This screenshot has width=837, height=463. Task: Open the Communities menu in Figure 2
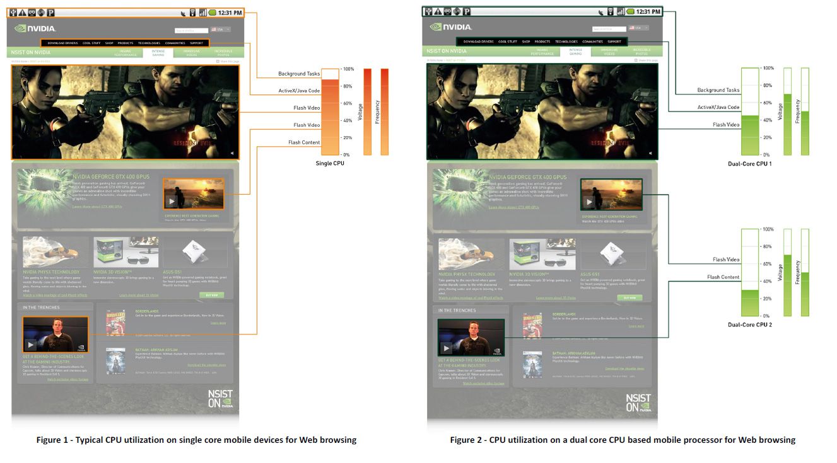[592, 42]
